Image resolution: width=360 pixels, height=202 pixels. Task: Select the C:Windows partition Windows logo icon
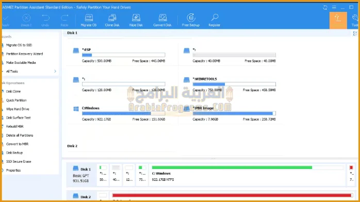coord(76,109)
